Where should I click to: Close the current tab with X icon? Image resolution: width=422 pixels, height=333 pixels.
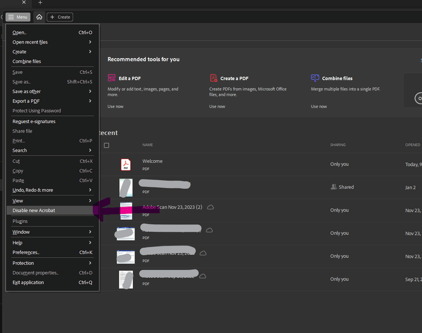pos(24,3)
